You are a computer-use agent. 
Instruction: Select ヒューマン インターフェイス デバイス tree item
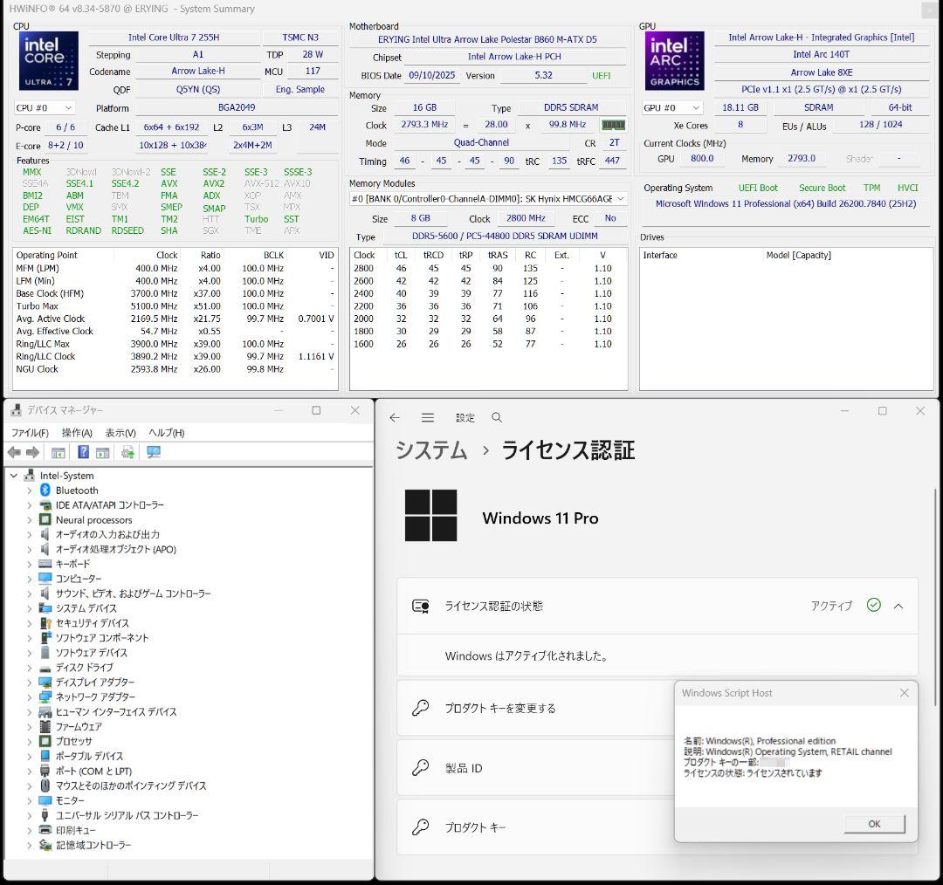pyautogui.click(x=116, y=712)
